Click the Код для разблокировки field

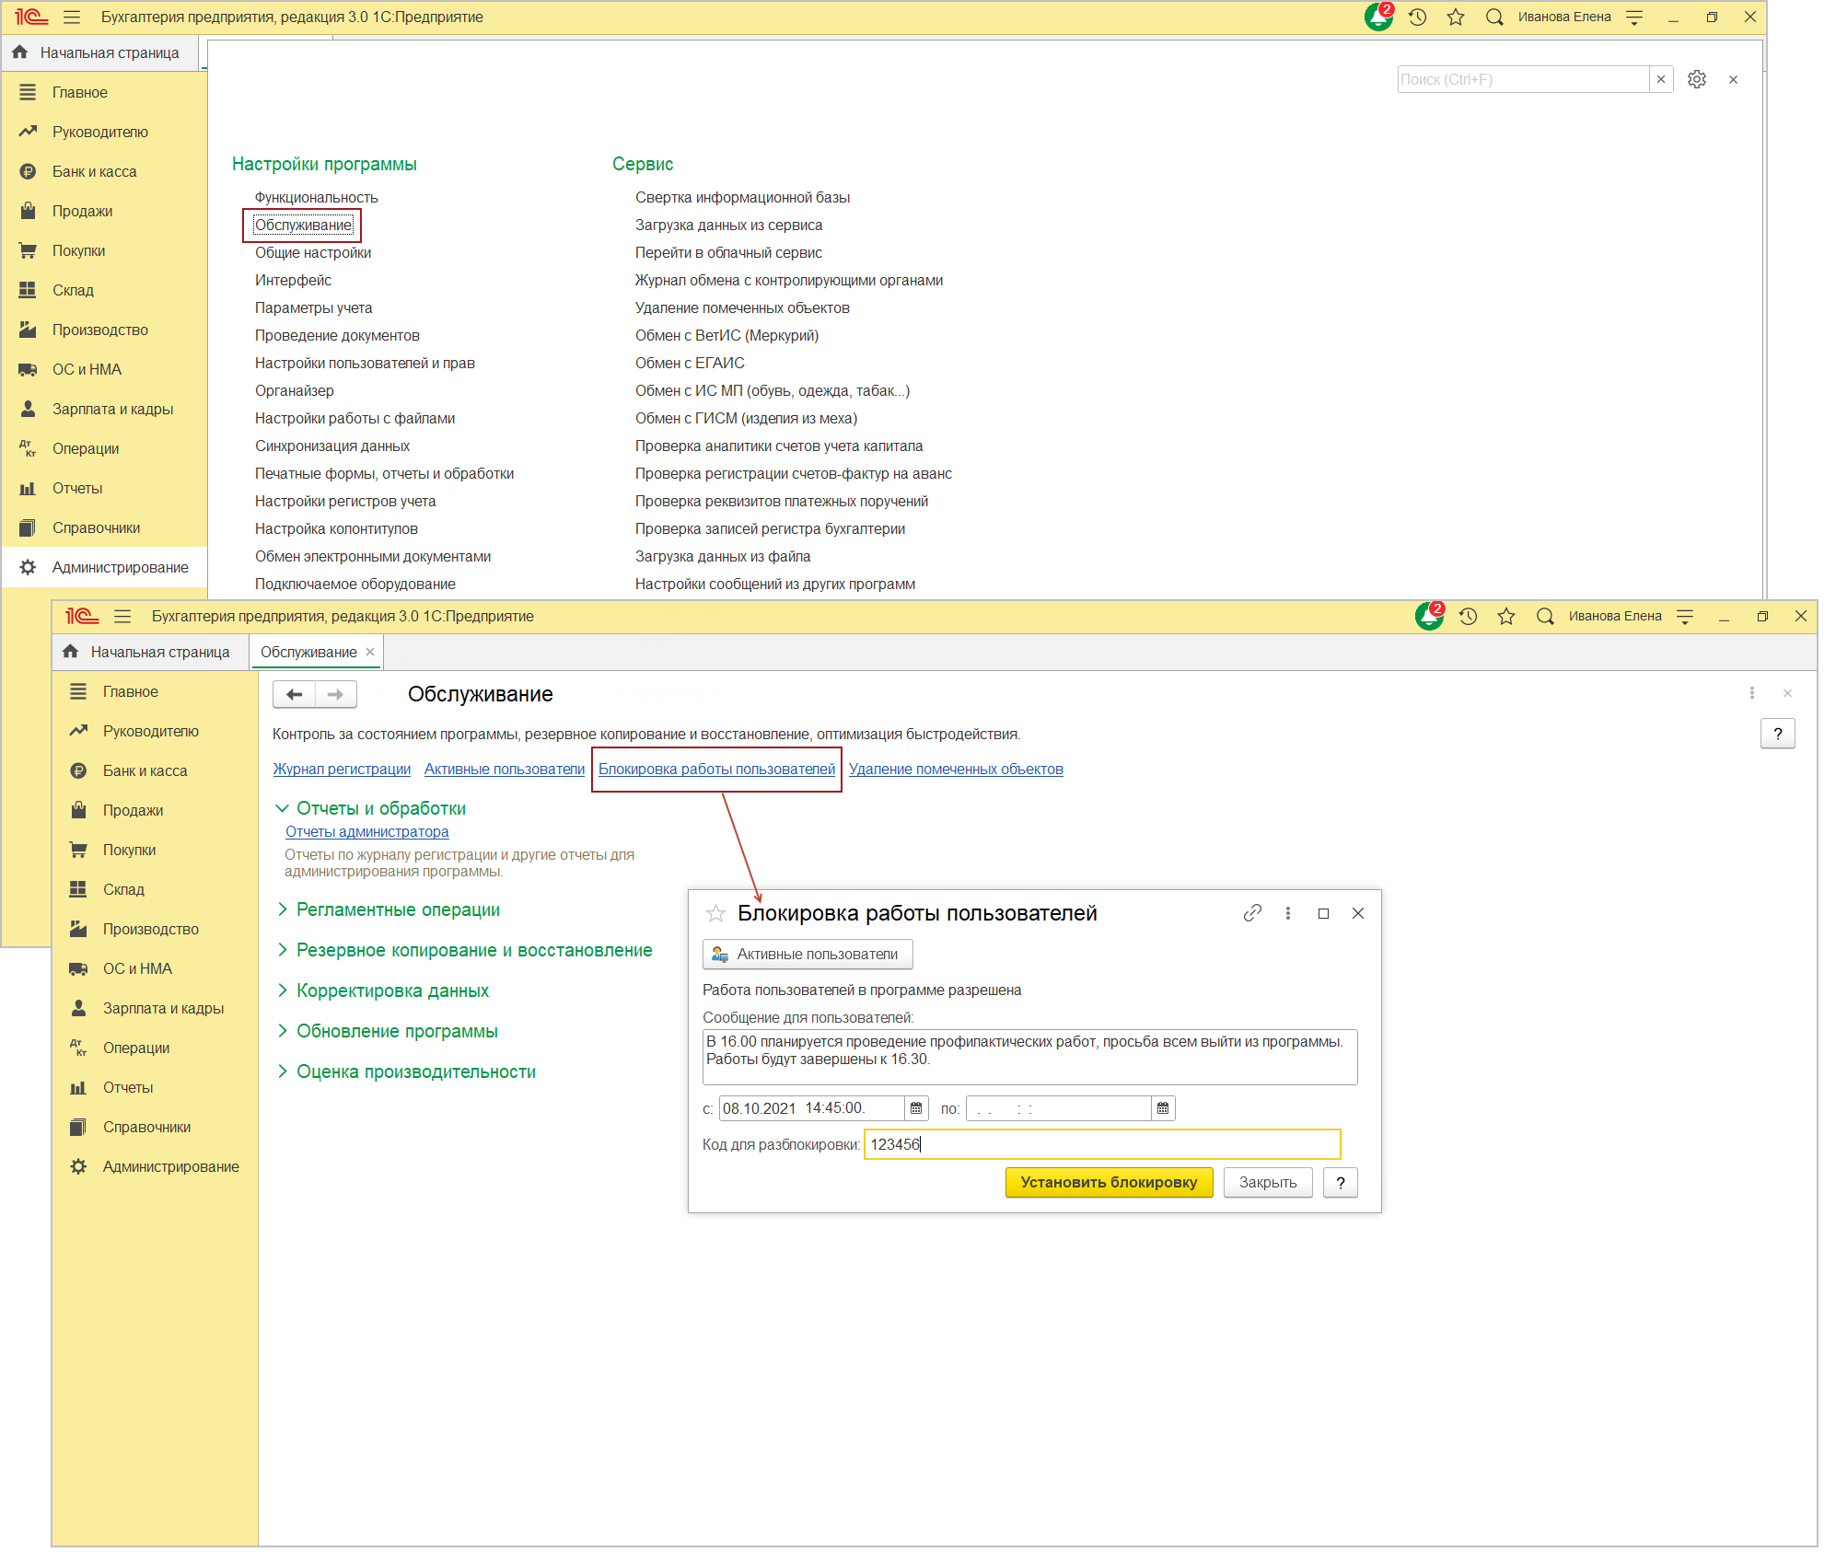pyautogui.click(x=1102, y=1144)
